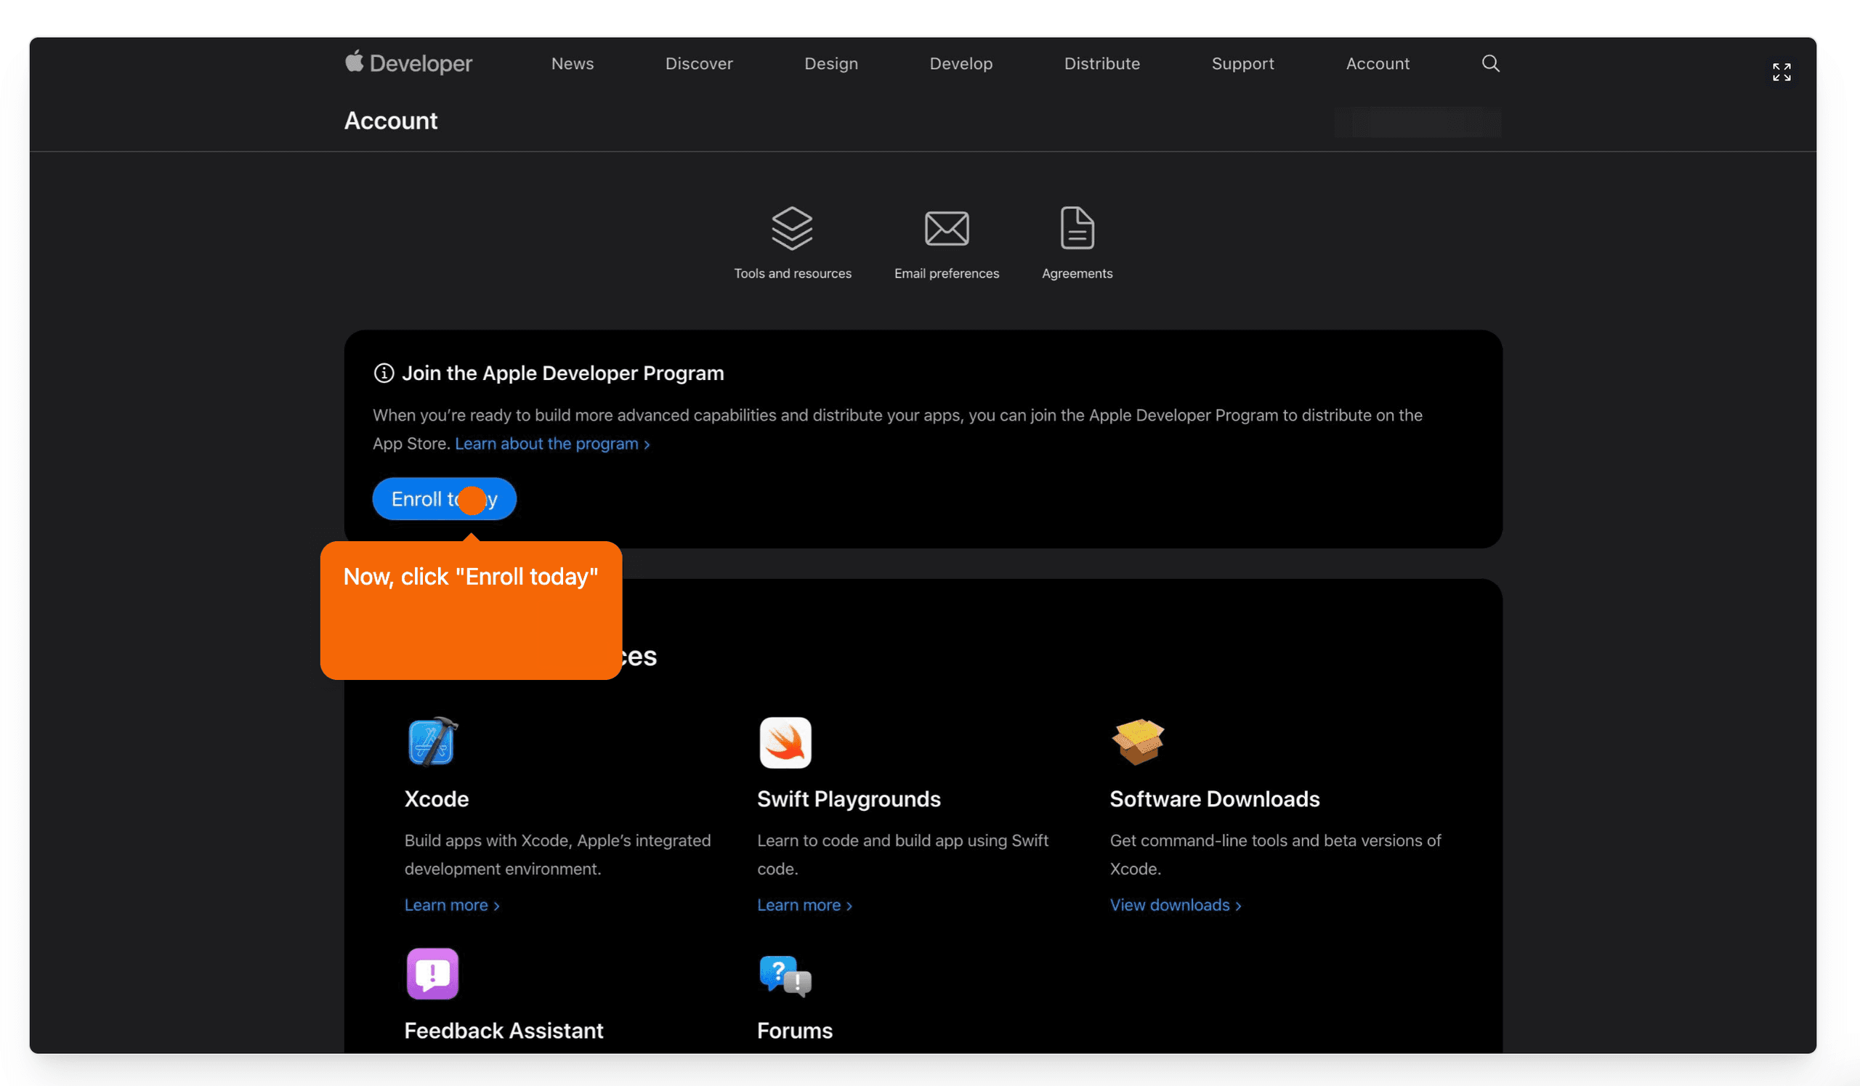Image resolution: width=1860 pixels, height=1086 pixels.
Task: Open the Distribute menu item
Action: pos(1101,63)
